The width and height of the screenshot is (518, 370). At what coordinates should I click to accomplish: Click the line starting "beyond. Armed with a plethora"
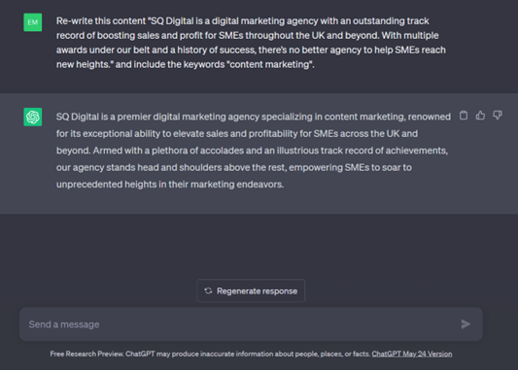tap(252, 151)
